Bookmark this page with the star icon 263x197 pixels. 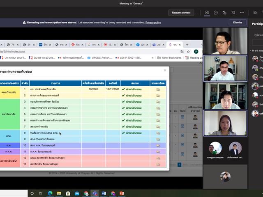[x=188, y=52]
